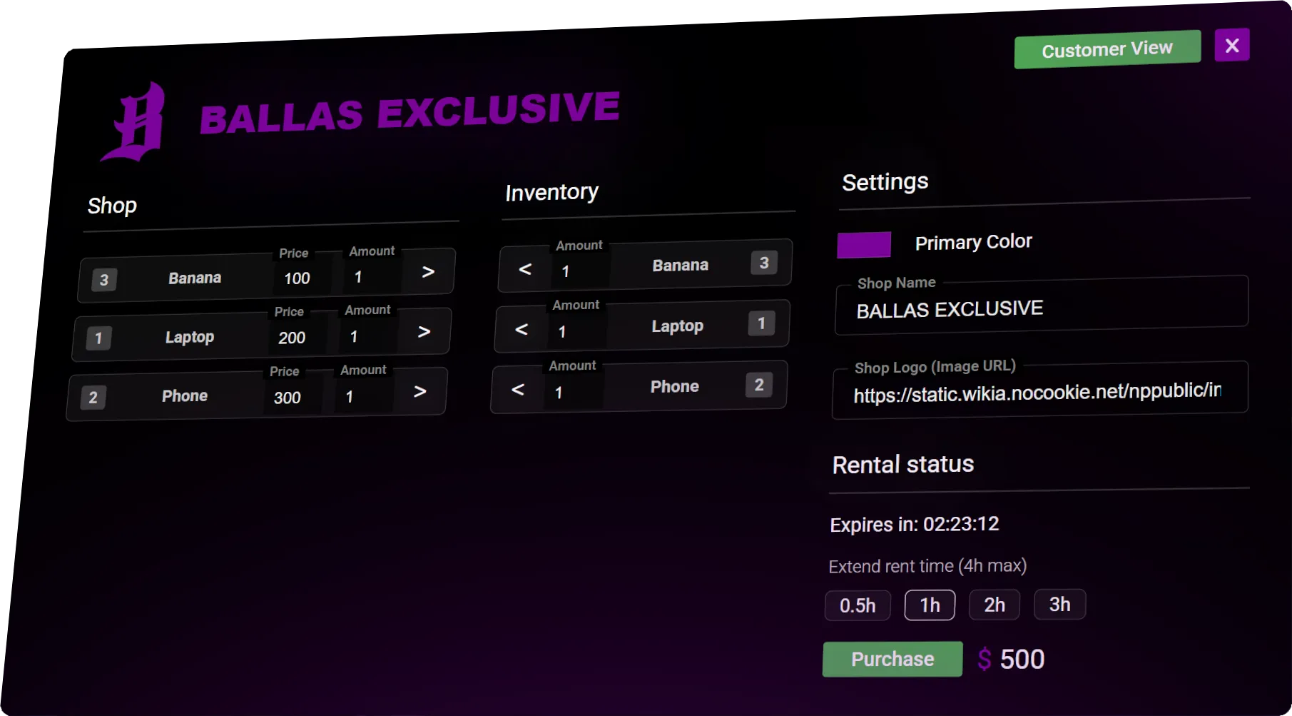The height and width of the screenshot is (716, 1292).
Task: Edit the Banana price field in Shop
Action: [298, 278]
